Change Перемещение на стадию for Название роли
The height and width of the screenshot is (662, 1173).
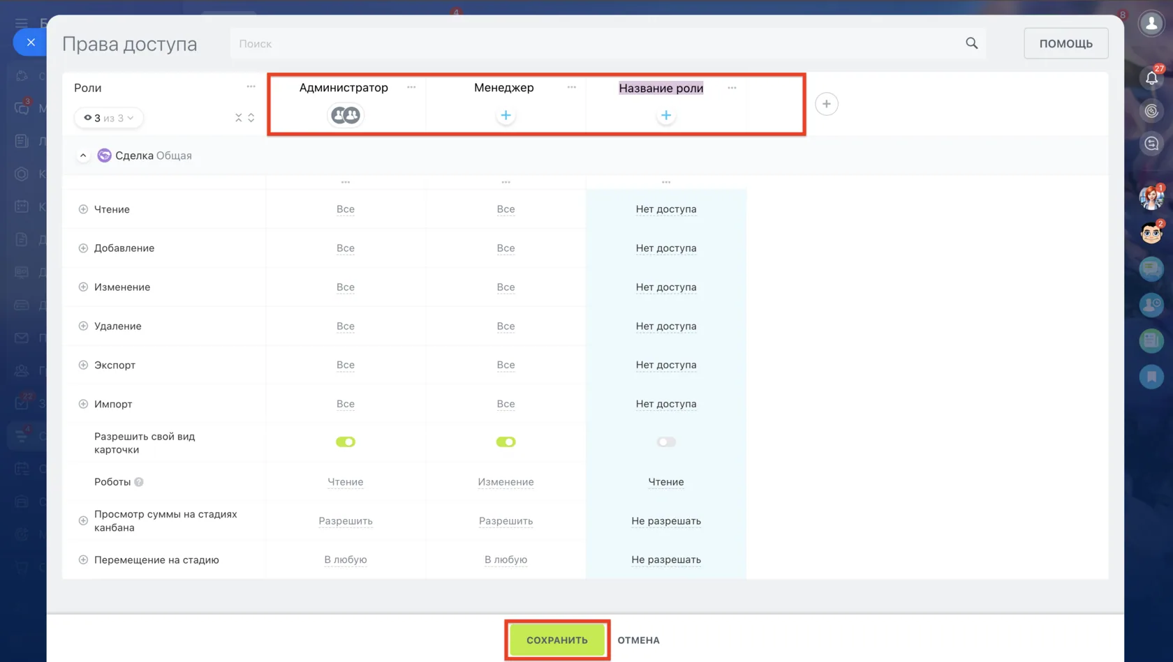(x=666, y=559)
